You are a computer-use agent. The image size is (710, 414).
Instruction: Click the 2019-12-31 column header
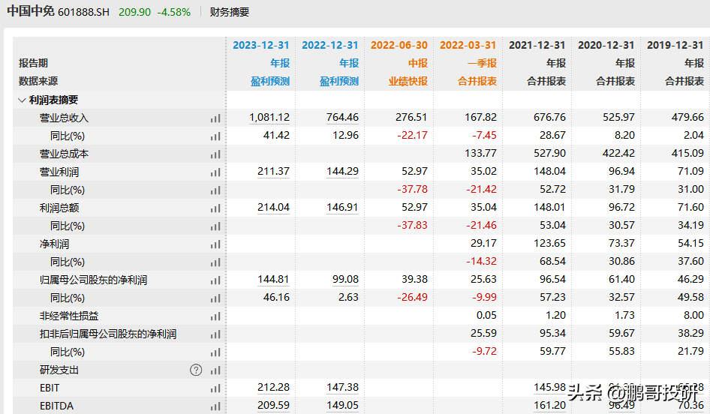click(675, 45)
